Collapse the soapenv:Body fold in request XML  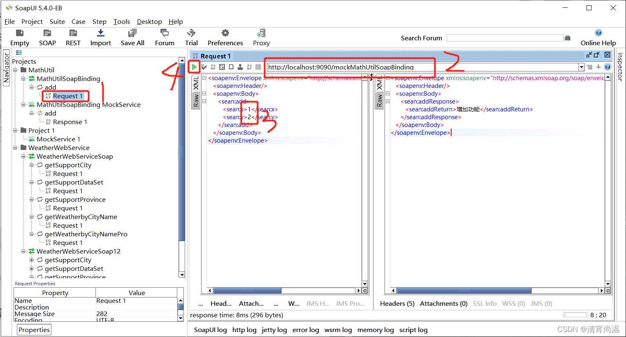pyautogui.click(x=204, y=94)
